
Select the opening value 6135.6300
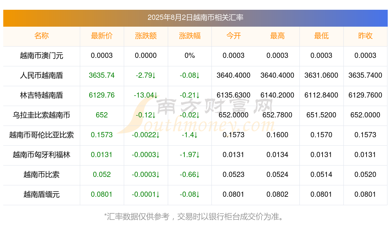pyautogui.click(x=234, y=95)
